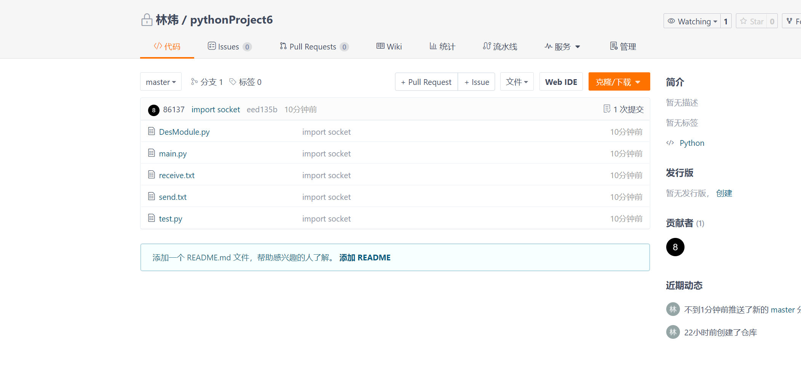Click the commit history icon beside 1 次提交
The image size is (801, 370).
point(606,109)
